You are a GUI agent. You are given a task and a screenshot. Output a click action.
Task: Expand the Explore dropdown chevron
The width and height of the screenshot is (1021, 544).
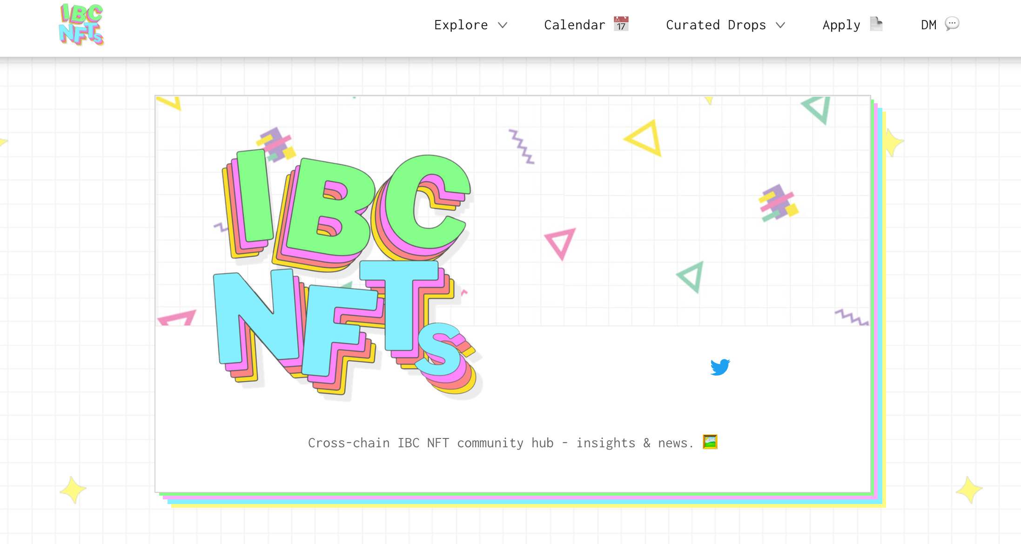click(502, 25)
